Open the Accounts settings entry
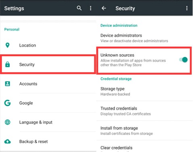 tap(48, 84)
